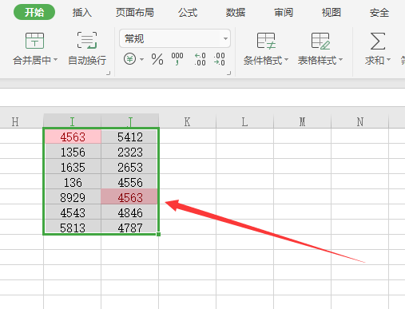The image size is (405, 309).
Task: Select cell containing 4543
Action: coord(73,212)
